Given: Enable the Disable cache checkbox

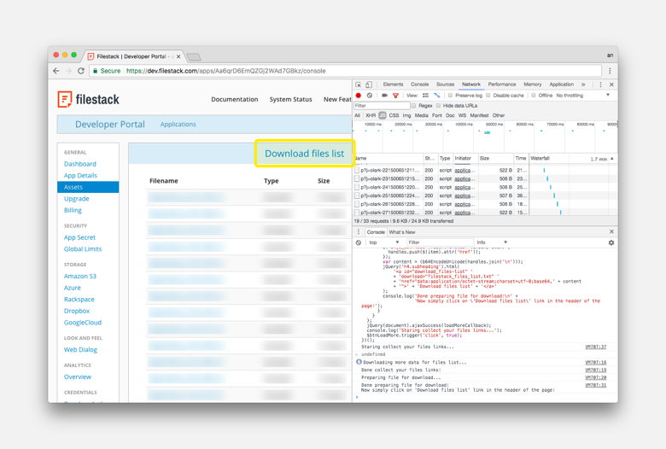Looking at the screenshot, I should [x=488, y=96].
